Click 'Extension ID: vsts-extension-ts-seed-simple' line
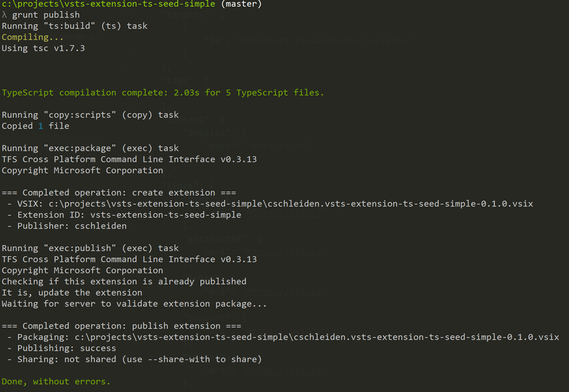Screen dimensions: 569x392 (x=124, y=215)
